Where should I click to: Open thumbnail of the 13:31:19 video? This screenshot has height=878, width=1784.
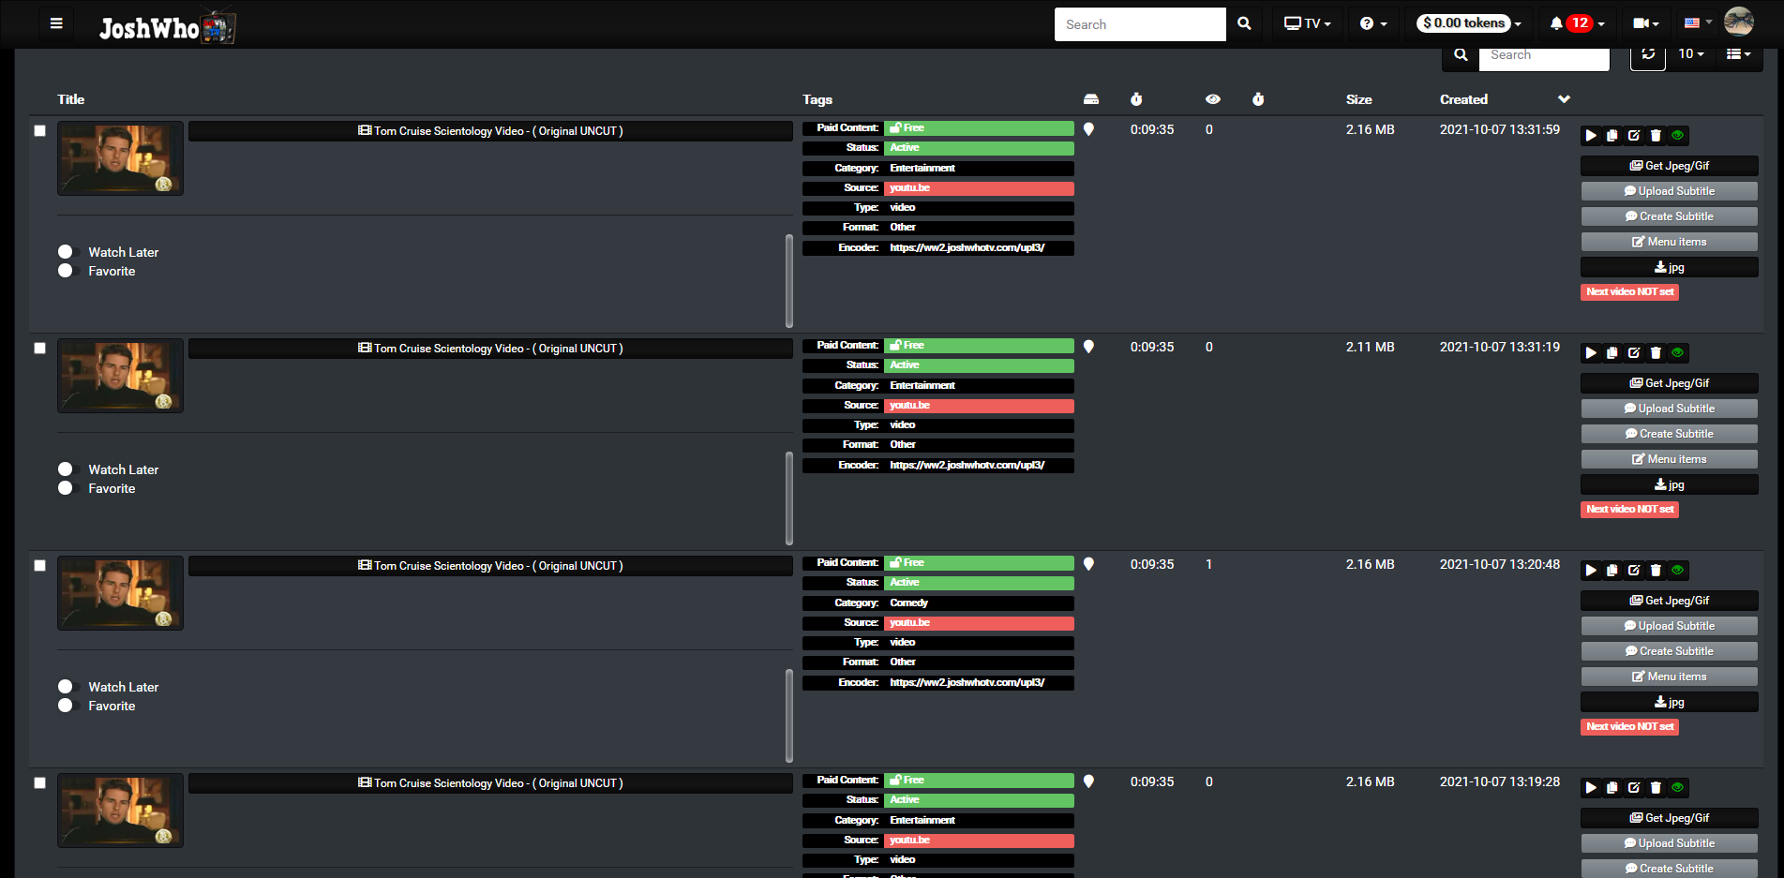tap(120, 376)
